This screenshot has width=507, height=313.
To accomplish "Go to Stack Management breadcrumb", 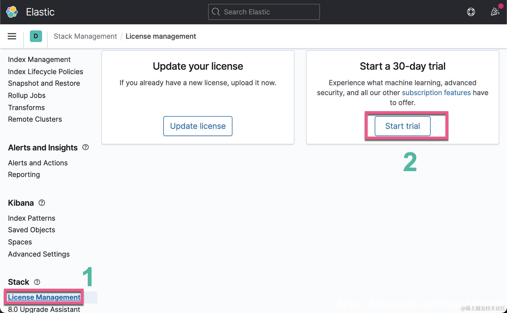I will pos(85,36).
